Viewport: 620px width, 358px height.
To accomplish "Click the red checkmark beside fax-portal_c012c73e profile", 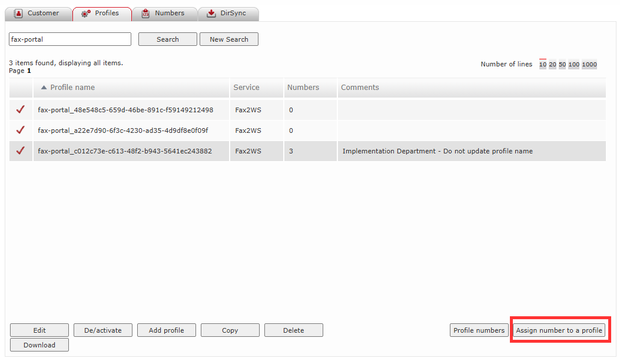I will coord(21,151).
